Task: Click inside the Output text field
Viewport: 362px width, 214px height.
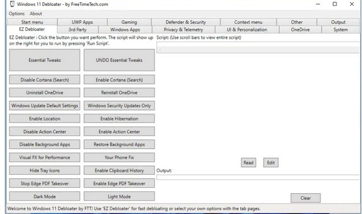Action: (258, 177)
